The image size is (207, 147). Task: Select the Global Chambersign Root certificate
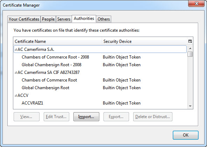(45, 88)
